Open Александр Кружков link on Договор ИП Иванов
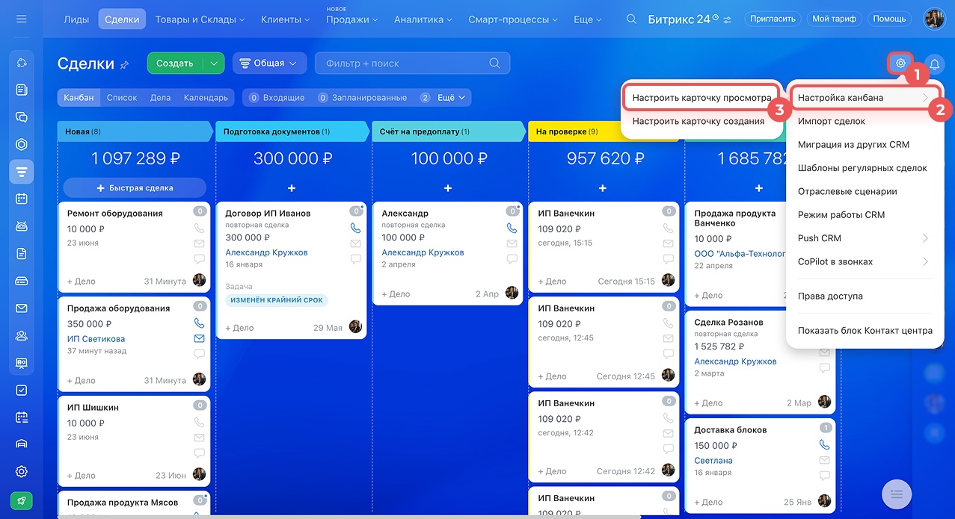Image resolution: width=955 pixels, height=519 pixels. tap(266, 252)
